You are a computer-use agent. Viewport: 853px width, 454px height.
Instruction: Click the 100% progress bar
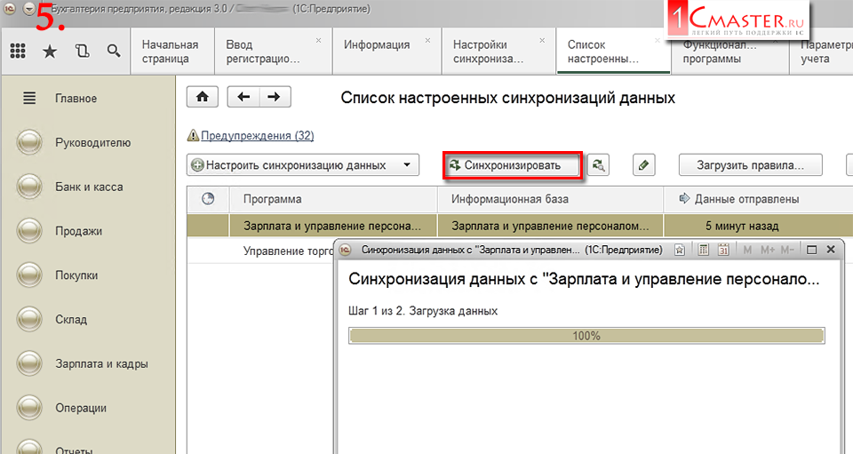(x=586, y=336)
